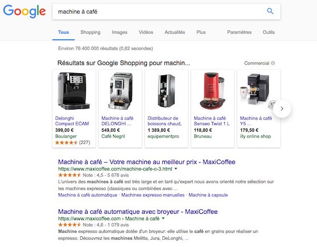The height and width of the screenshot is (247, 317).
Task: Show next Shopping results with arrow
Action: tap(282, 108)
